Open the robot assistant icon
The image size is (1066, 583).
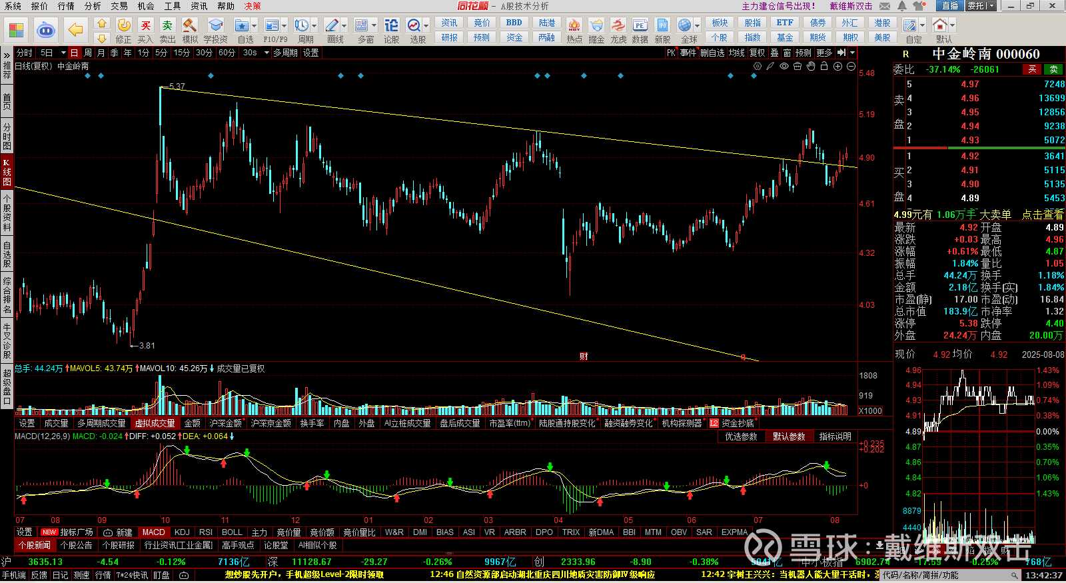point(46,30)
